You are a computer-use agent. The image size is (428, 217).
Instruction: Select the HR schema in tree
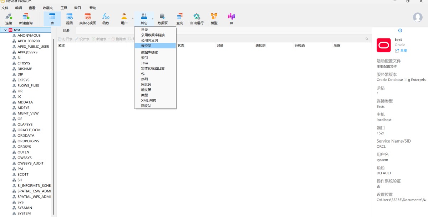tap(20, 91)
